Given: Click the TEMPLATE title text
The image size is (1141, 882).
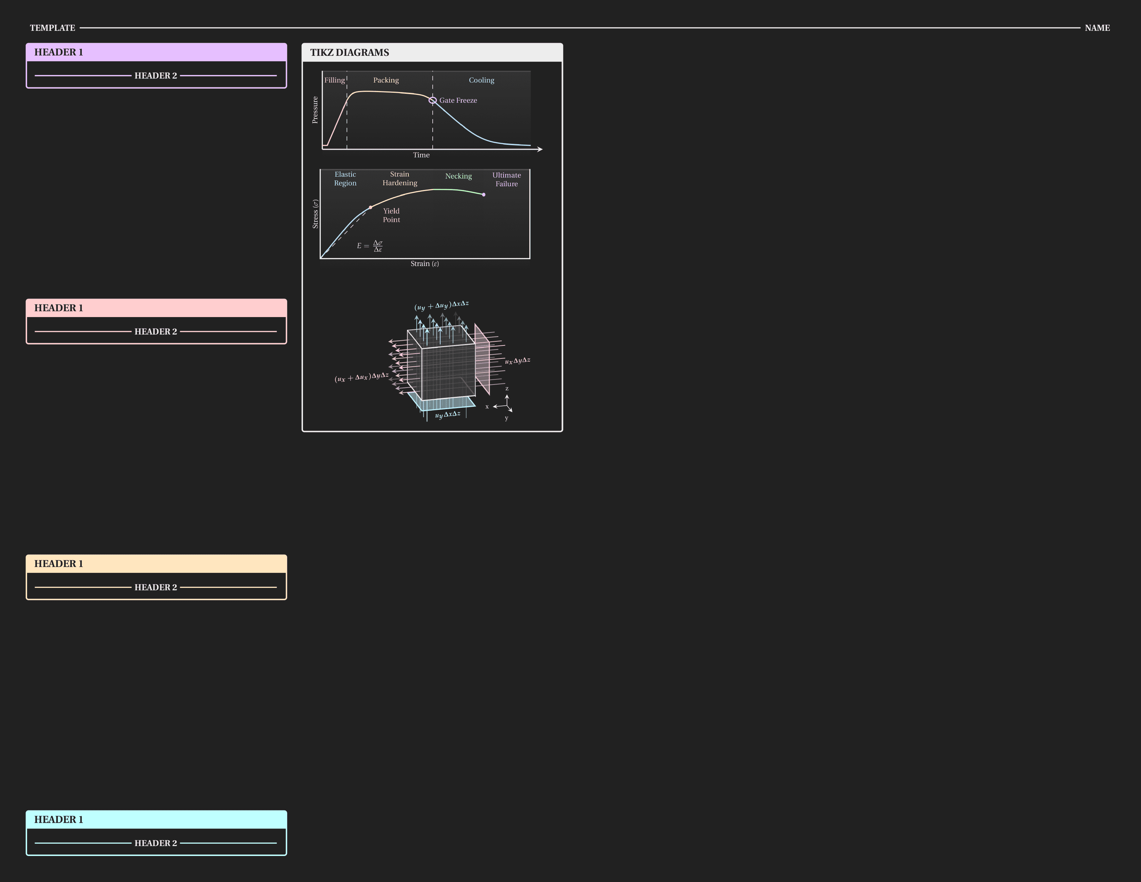Looking at the screenshot, I should (x=52, y=28).
